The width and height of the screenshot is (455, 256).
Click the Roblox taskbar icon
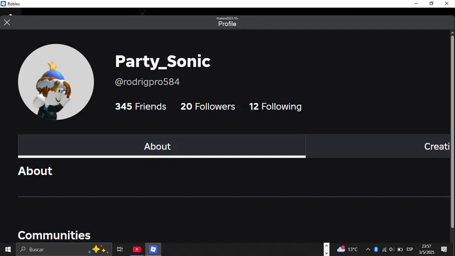[x=153, y=249]
